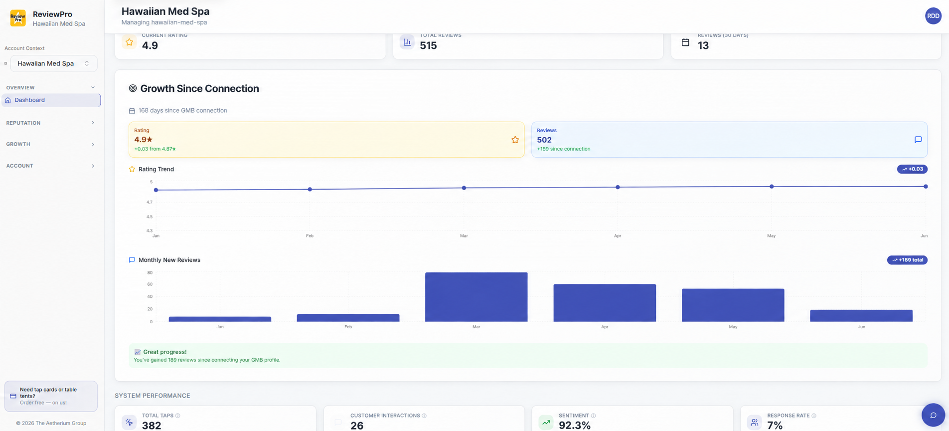Image resolution: width=949 pixels, height=431 pixels.
Task: Click the ReviewPro logo icon
Action: point(18,18)
